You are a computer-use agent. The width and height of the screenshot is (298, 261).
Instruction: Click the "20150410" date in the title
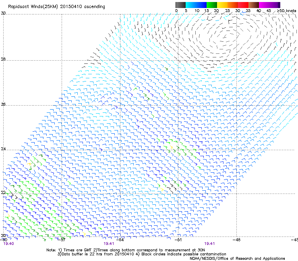pyautogui.click(x=71, y=6)
